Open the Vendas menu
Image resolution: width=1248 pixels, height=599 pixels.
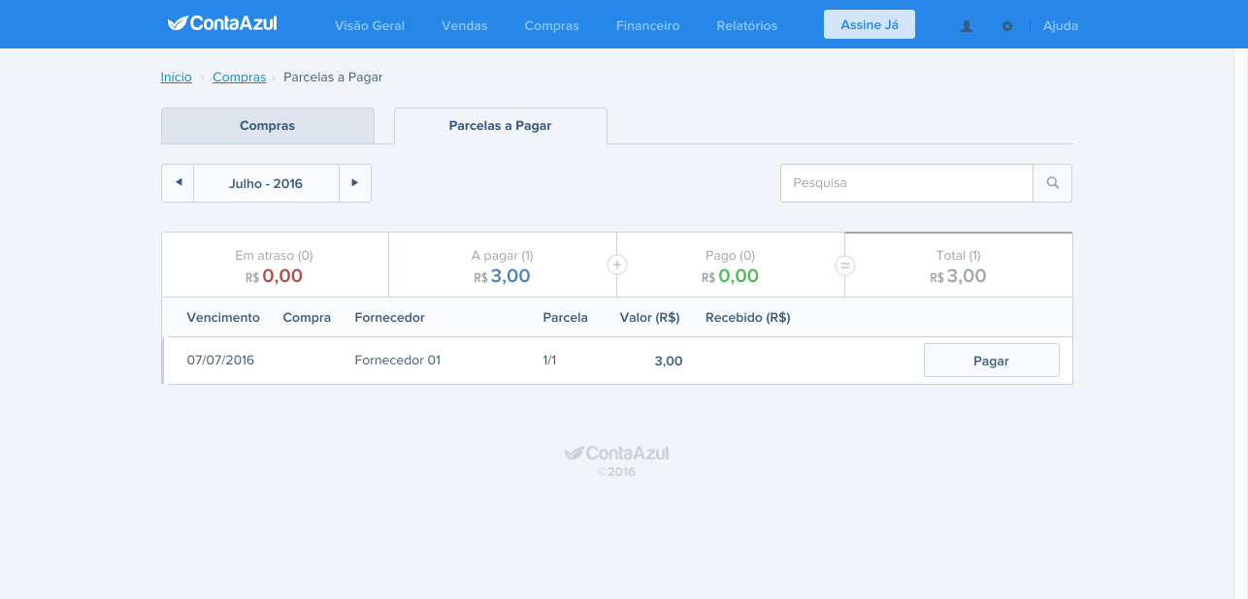465,26
